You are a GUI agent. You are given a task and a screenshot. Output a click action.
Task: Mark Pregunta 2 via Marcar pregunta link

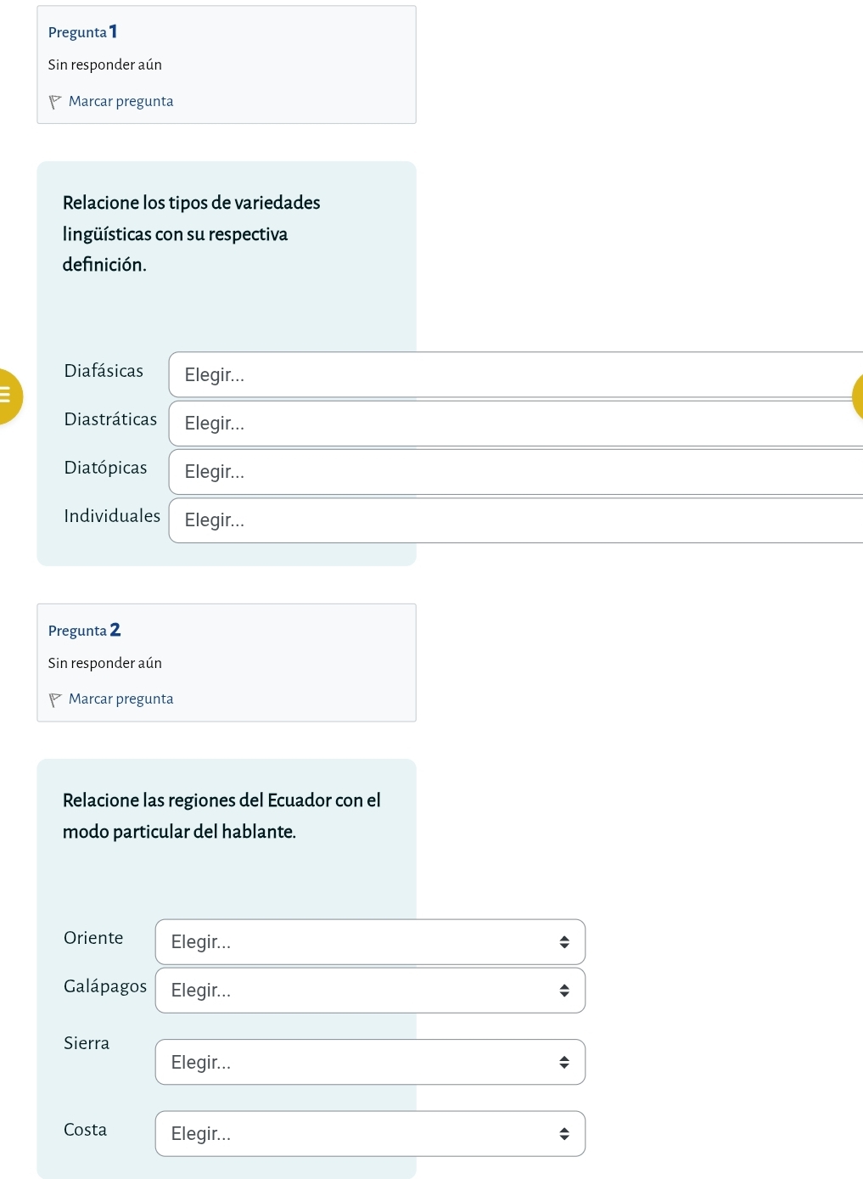[120, 699]
